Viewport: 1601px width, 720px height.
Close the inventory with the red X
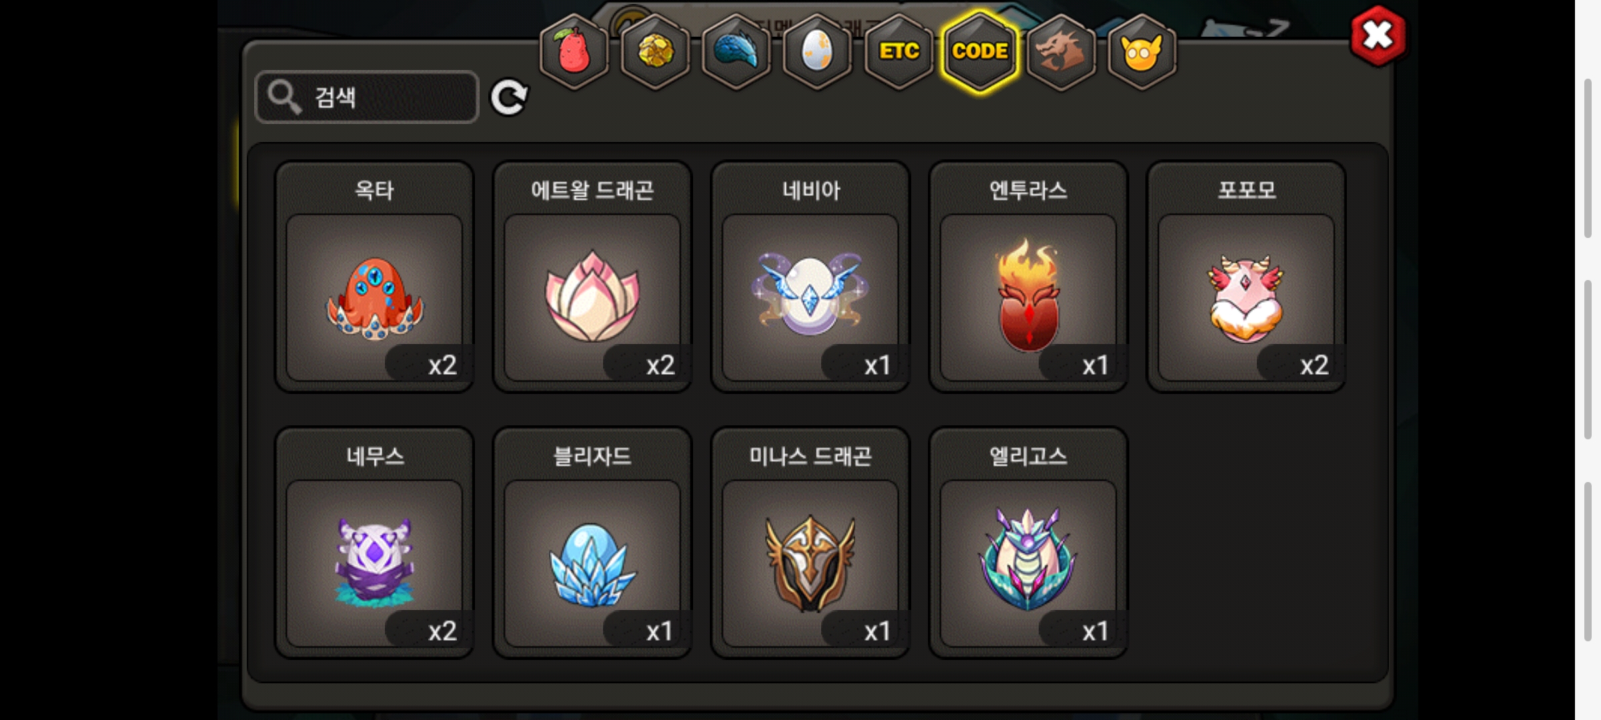coord(1378,35)
